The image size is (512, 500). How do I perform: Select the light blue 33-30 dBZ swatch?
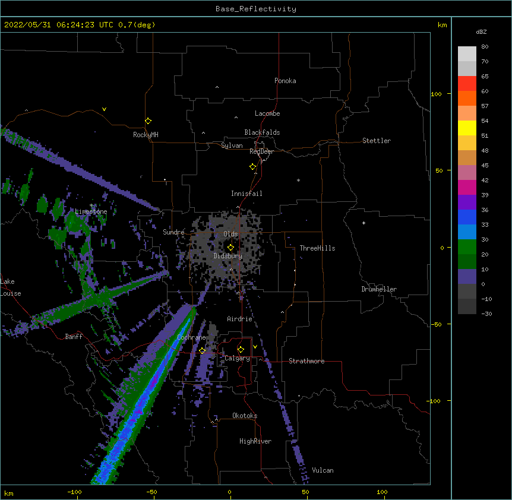click(467, 232)
